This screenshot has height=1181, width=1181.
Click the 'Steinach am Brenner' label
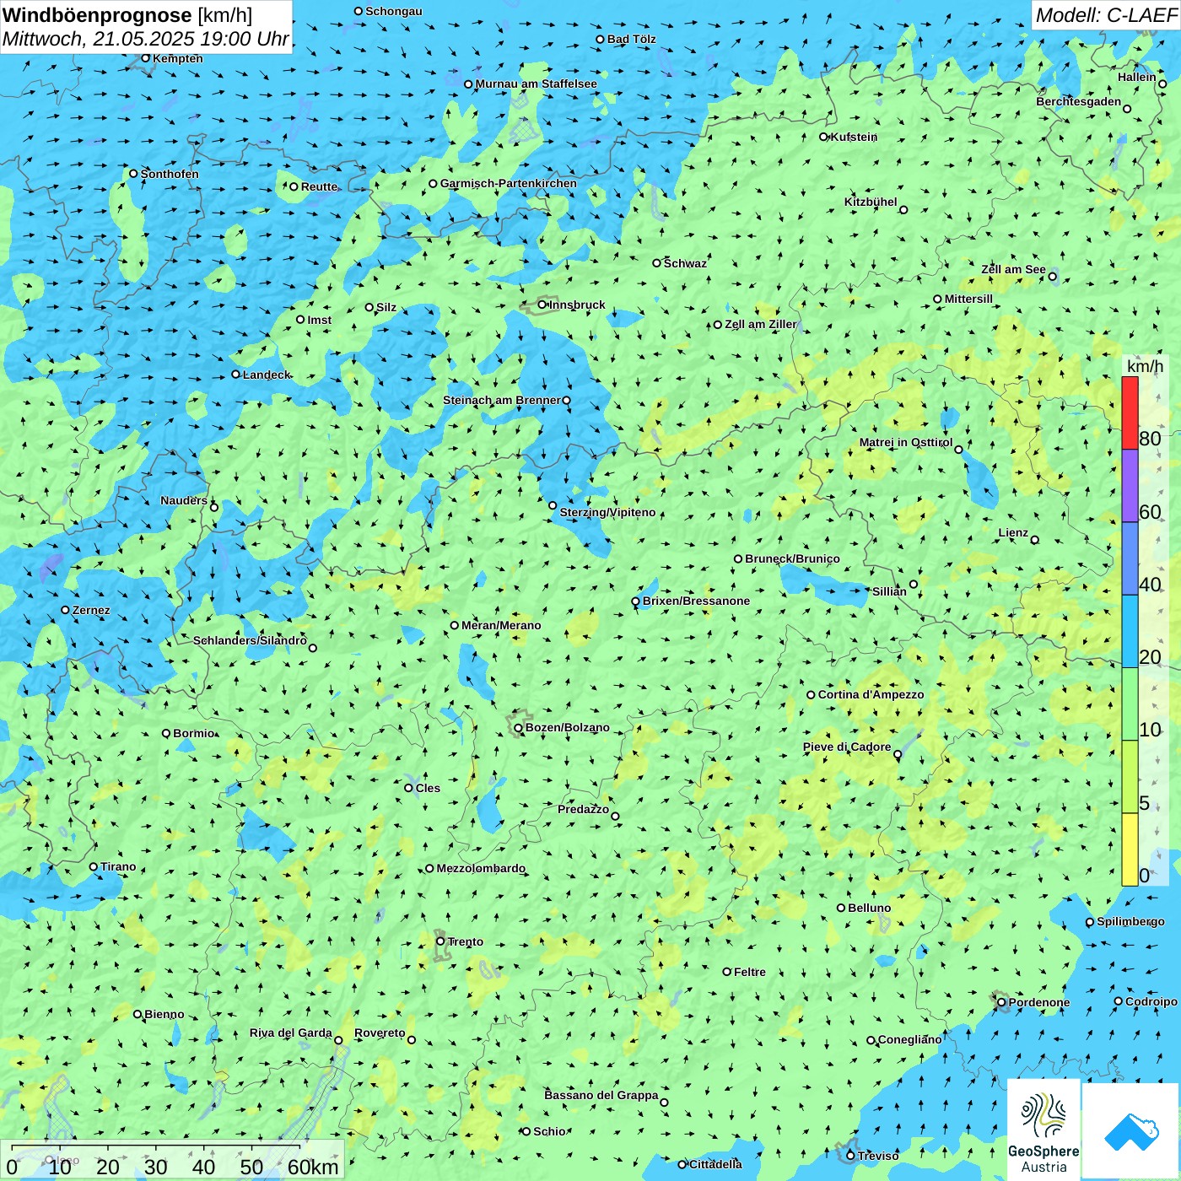502,400
